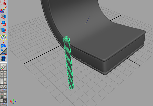Select the Soft Modification tool
This screenshot has width=153, height=106.
pos(3,45)
